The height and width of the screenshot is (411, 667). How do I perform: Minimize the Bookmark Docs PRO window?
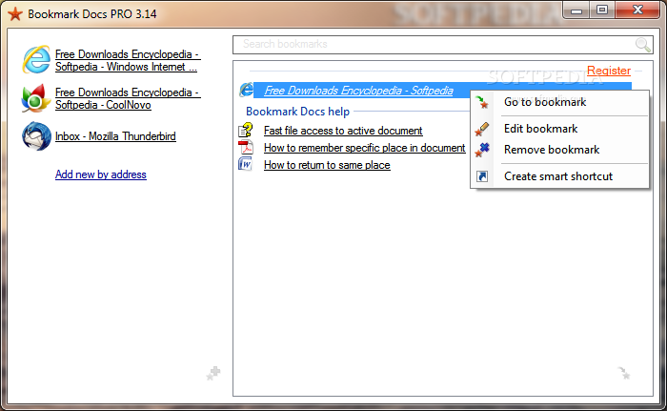click(576, 10)
